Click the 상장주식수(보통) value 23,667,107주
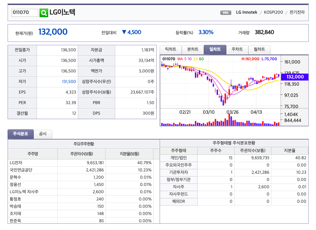Image resolution: width=316 pixels, height=230 pixels. (x=142, y=92)
